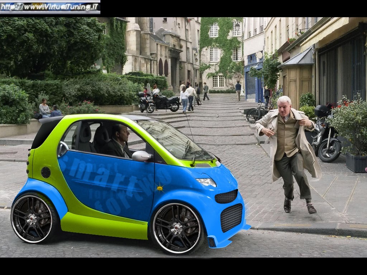Click the main car photo
The width and height of the screenshot is (367, 275).
coord(183,137)
